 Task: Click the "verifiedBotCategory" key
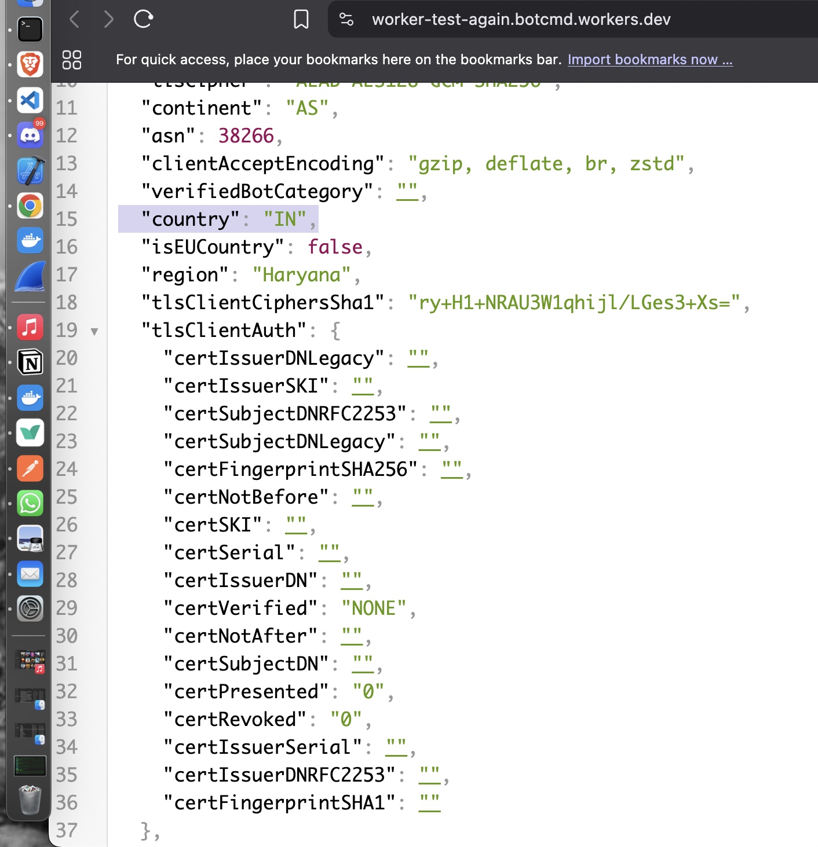[258, 192]
